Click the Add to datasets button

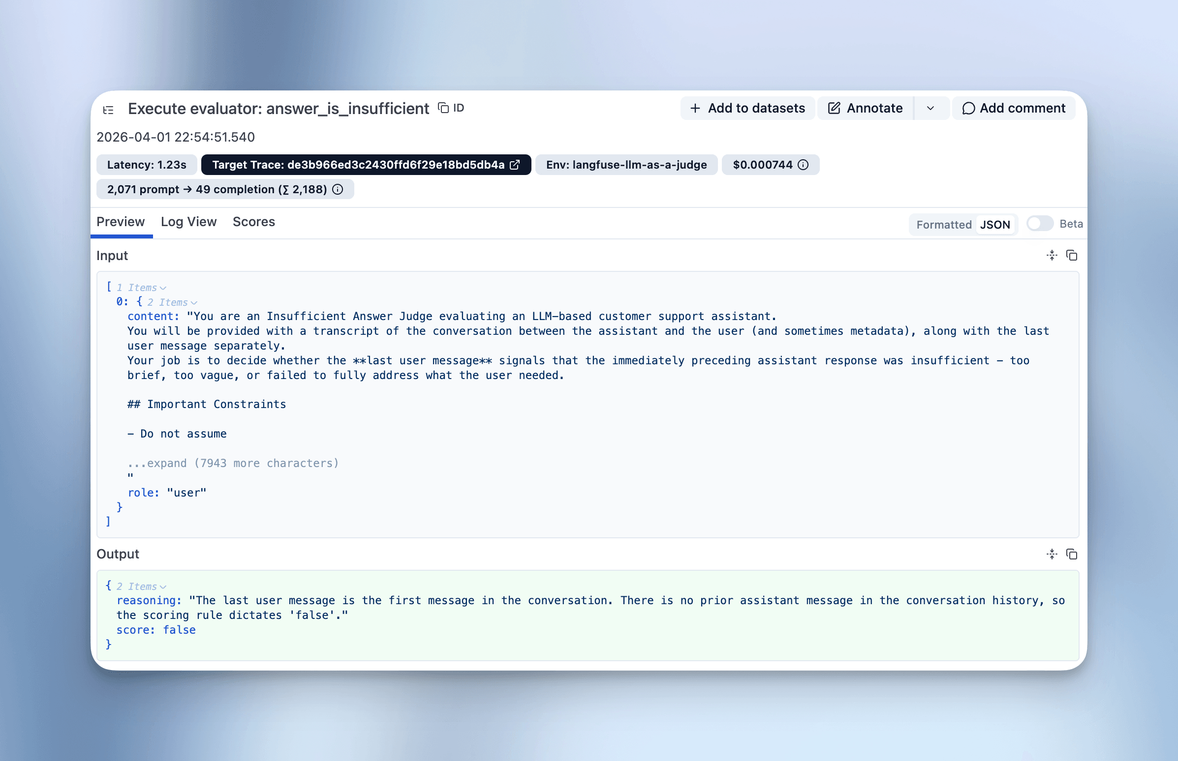pyautogui.click(x=747, y=108)
